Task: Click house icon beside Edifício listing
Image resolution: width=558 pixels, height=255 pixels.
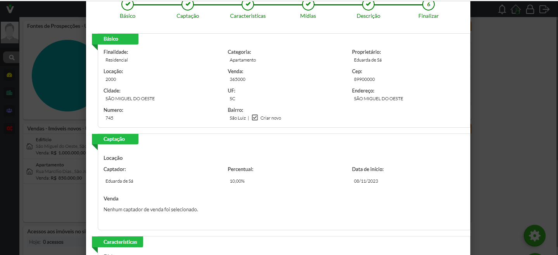Action: click(x=29, y=147)
